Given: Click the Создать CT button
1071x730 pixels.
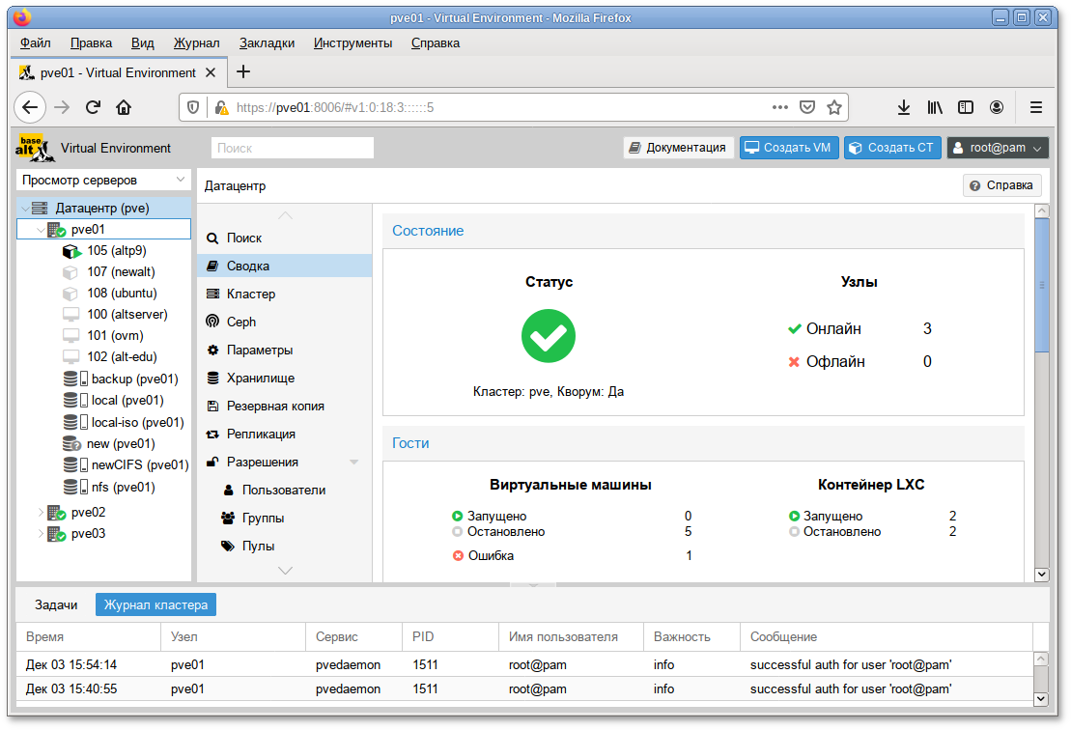Looking at the screenshot, I should tap(892, 148).
